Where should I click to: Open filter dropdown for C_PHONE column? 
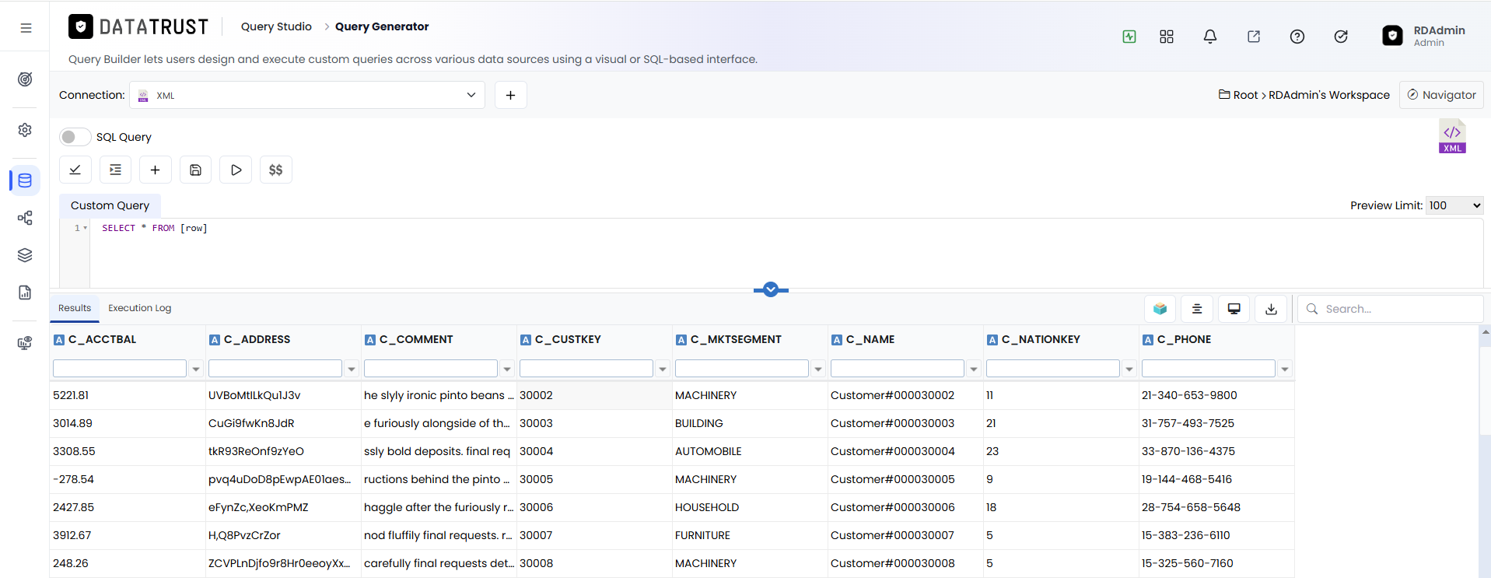pos(1285,370)
